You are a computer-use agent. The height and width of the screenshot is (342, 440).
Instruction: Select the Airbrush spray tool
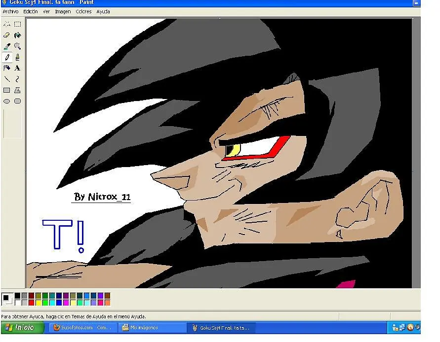pyautogui.click(x=7, y=68)
